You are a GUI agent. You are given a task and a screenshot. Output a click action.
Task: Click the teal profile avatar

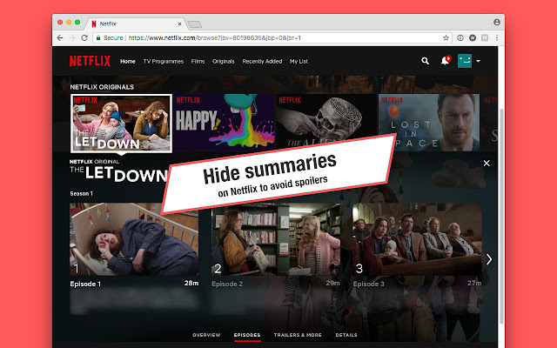point(465,61)
